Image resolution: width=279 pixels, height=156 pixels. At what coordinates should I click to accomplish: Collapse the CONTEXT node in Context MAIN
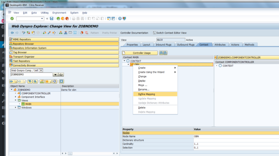tap(124, 61)
